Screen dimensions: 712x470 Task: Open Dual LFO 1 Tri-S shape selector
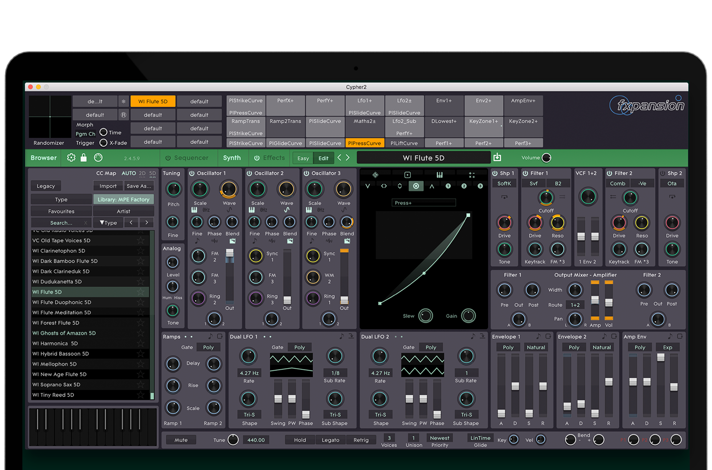click(x=249, y=414)
